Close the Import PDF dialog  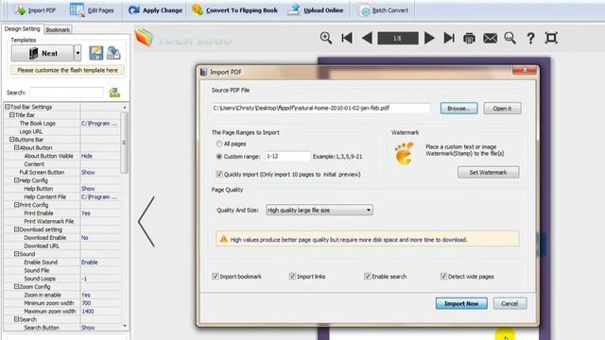coord(525,70)
